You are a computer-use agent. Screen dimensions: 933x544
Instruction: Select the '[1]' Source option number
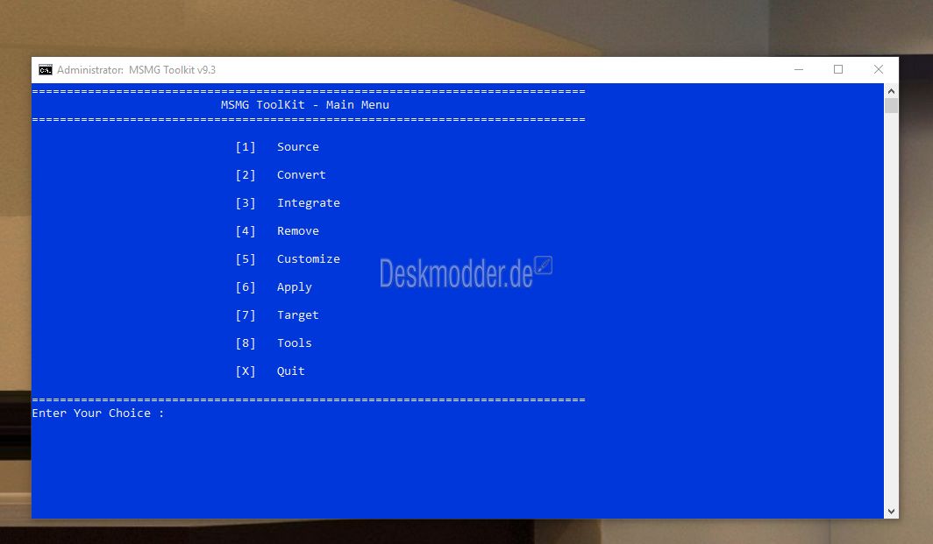pos(246,147)
